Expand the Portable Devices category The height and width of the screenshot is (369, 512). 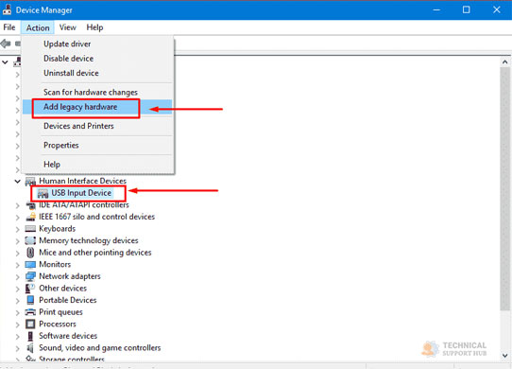coord(18,301)
